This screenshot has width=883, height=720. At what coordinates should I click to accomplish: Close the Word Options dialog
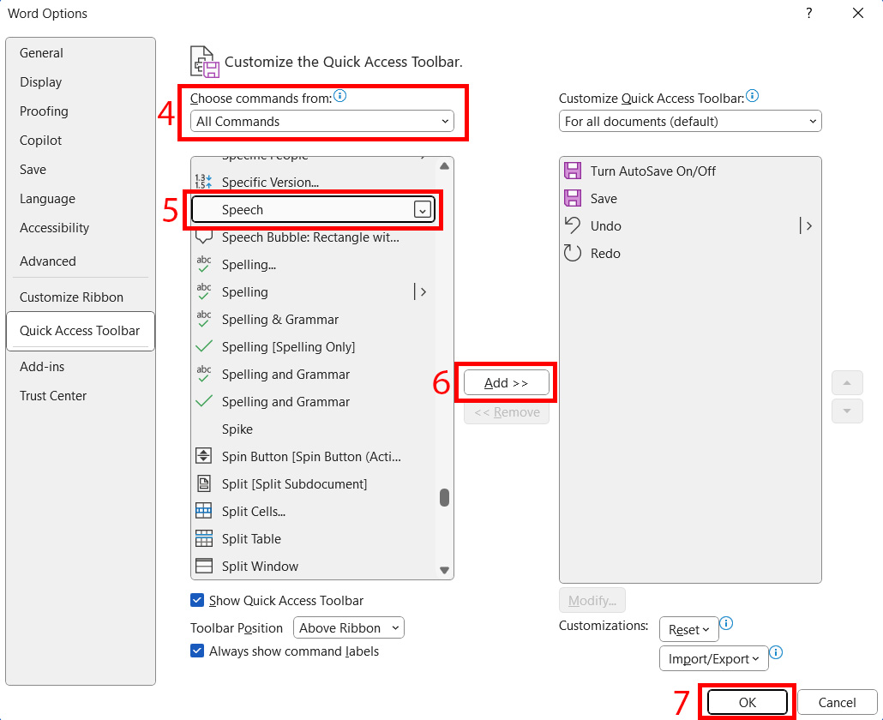tap(857, 13)
